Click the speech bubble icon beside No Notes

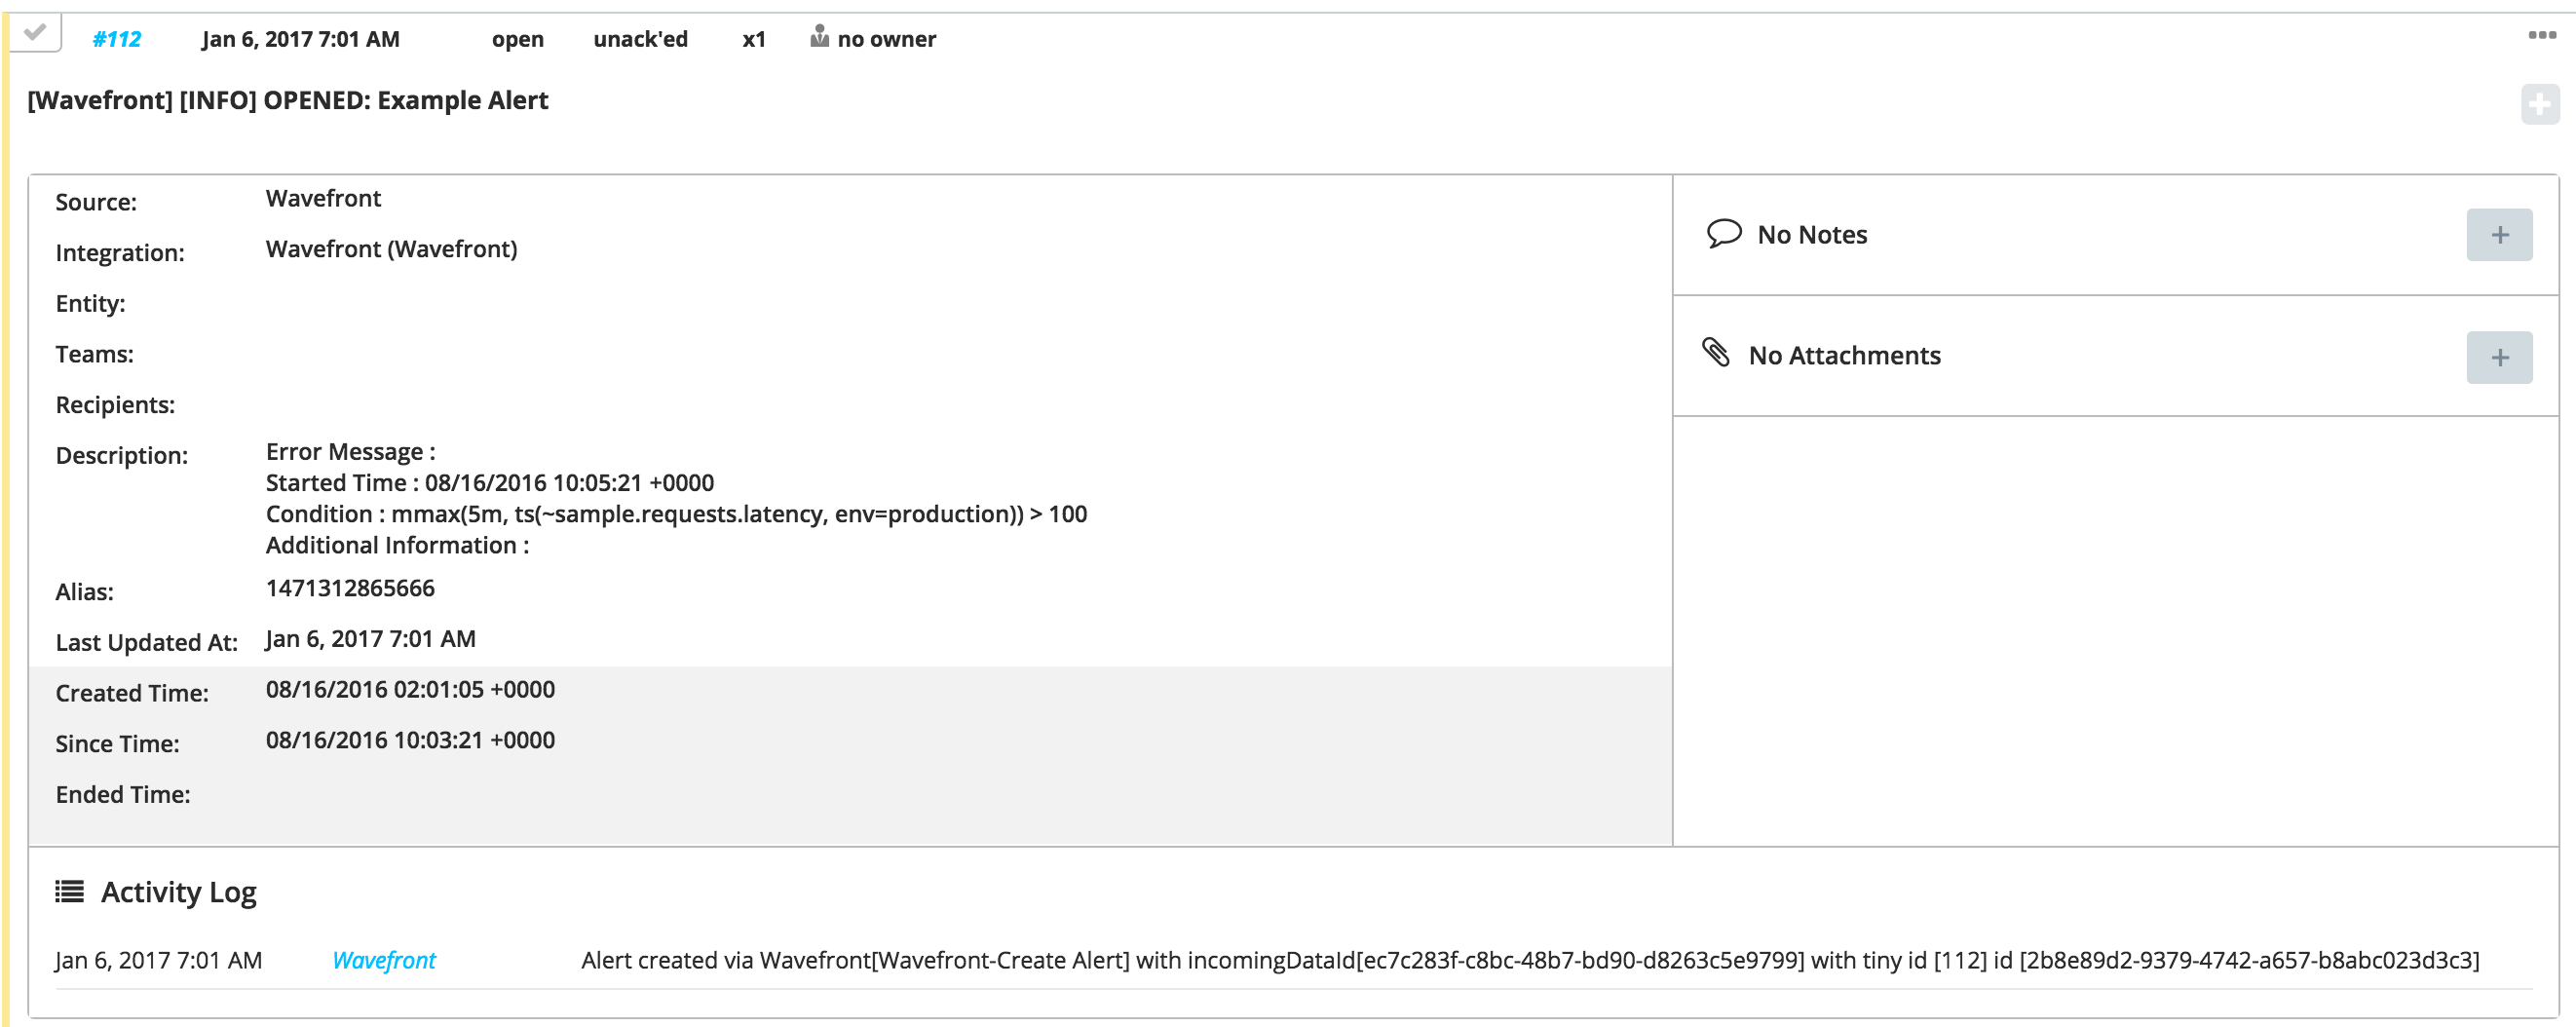pos(1723,233)
